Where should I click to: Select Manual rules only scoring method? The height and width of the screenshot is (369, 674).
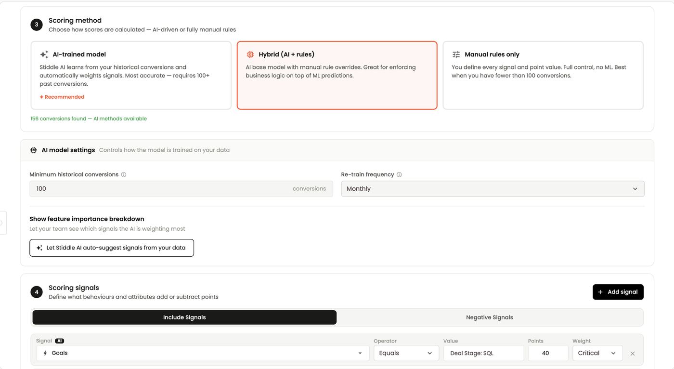point(543,75)
